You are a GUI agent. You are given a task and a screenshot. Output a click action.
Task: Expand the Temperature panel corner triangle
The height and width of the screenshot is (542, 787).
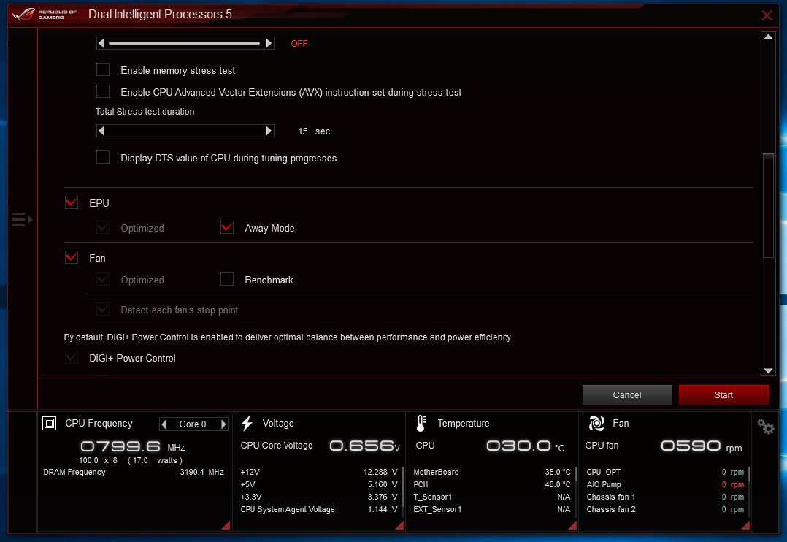(572, 525)
